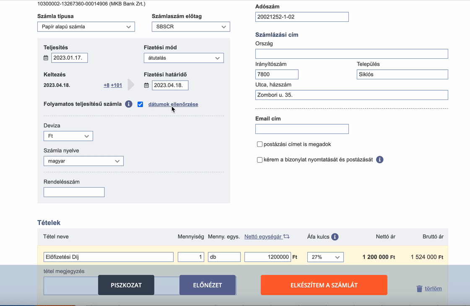470x306 pixels.
Task: Click the net unit price field 1200000
Action: click(x=267, y=257)
